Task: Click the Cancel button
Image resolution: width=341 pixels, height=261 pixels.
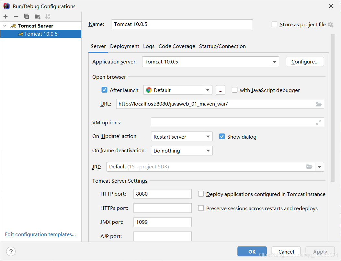Action: pyautogui.click(x=286, y=251)
